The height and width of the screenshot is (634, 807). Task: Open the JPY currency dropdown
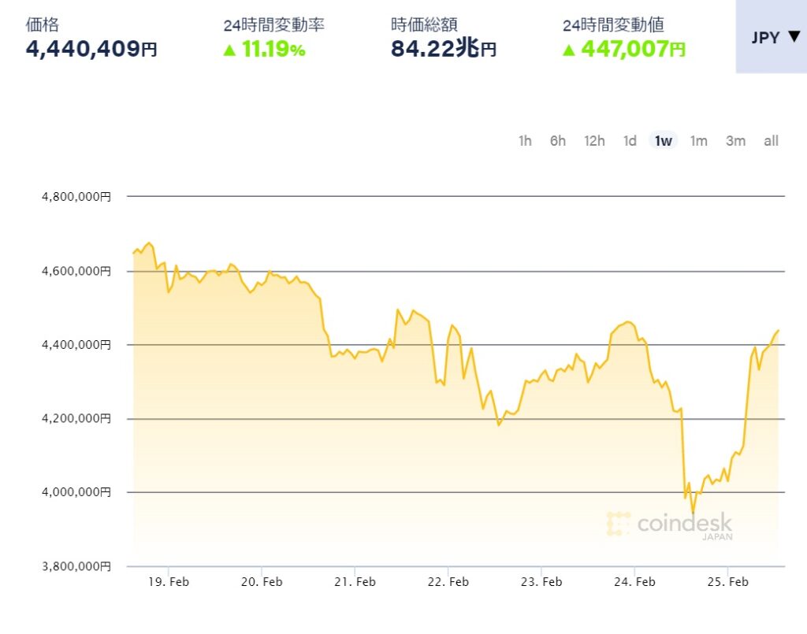[772, 36]
